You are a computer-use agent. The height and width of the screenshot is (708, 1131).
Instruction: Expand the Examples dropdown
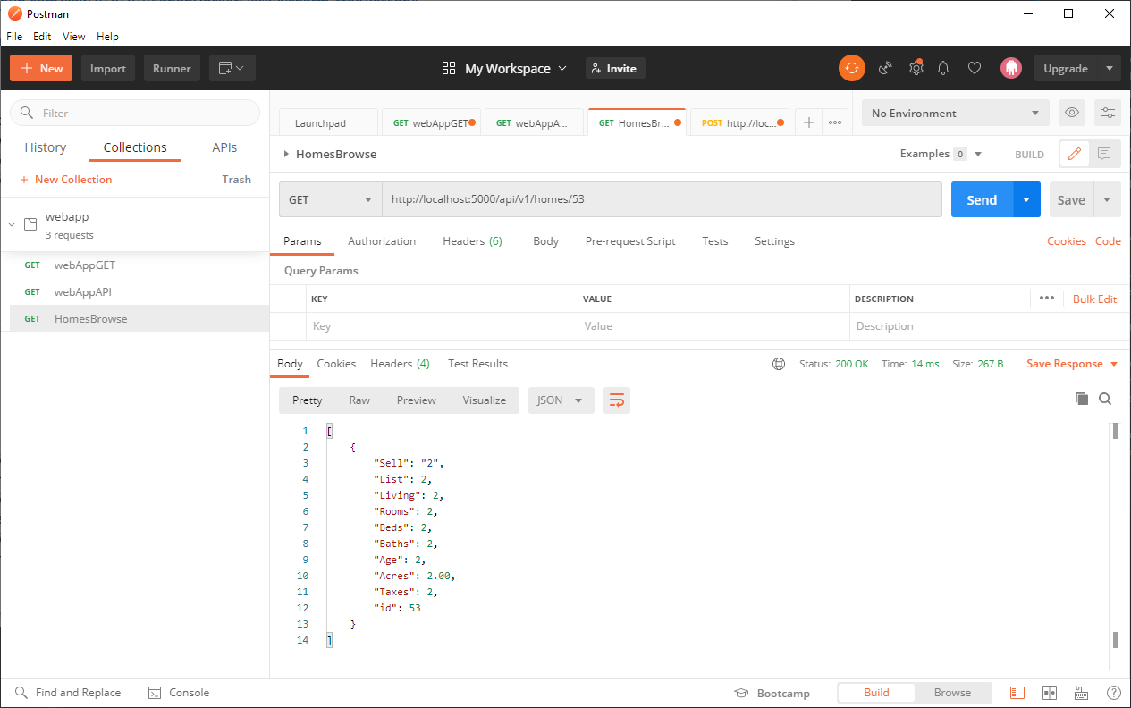click(x=941, y=154)
